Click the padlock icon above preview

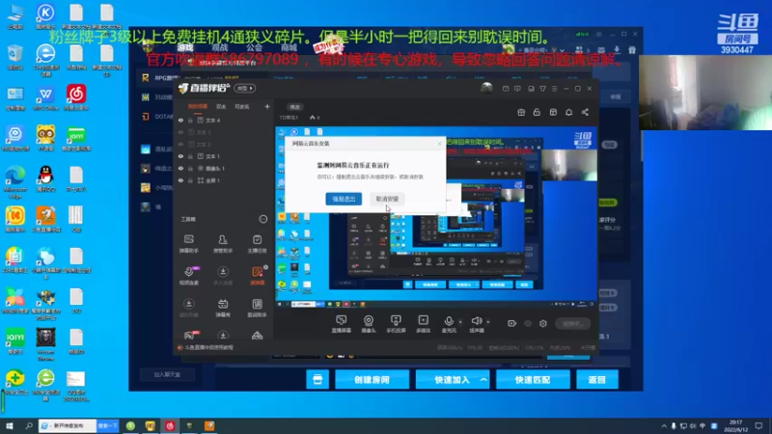pyautogui.click(x=537, y=112)
